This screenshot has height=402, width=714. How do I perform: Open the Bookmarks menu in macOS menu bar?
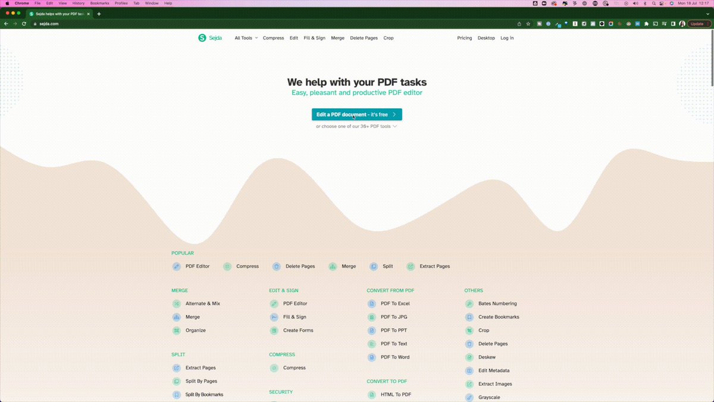pos(99,3)
